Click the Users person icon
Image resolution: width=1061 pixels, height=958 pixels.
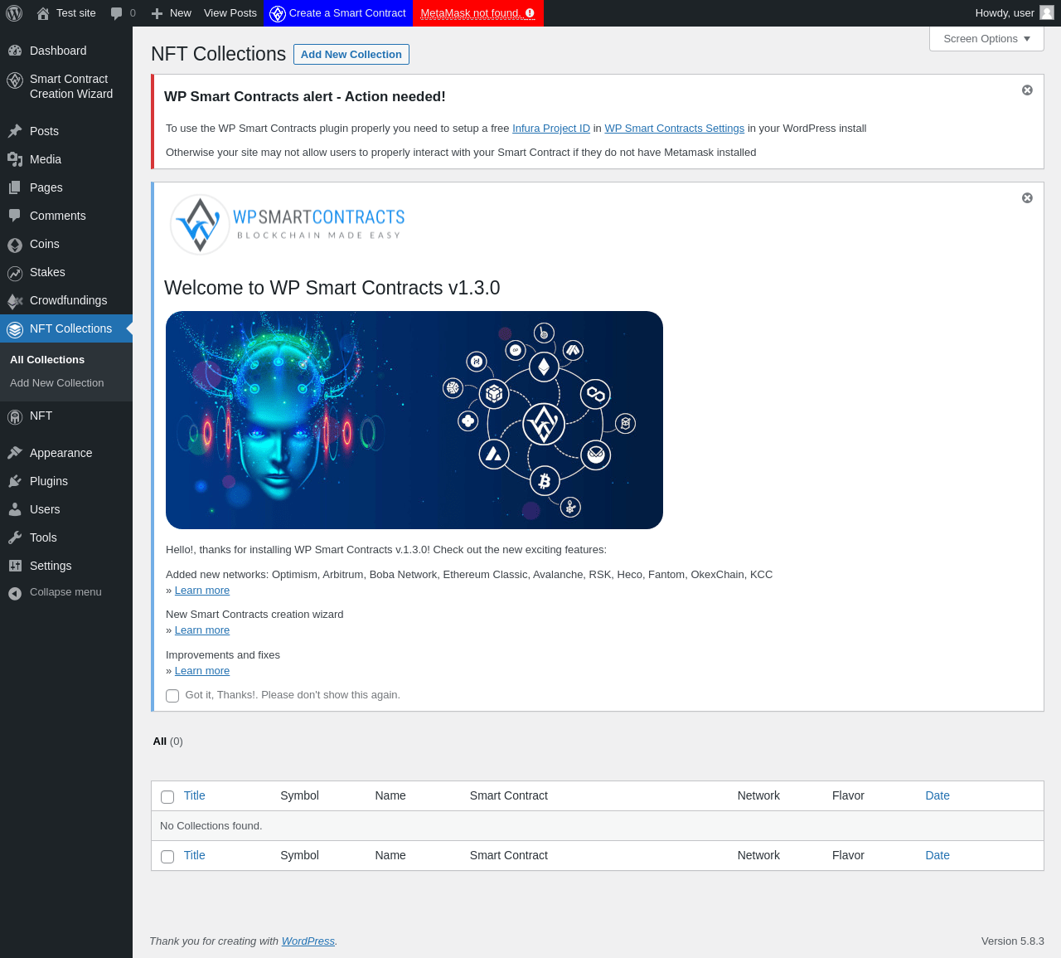[x=15, y=509]
